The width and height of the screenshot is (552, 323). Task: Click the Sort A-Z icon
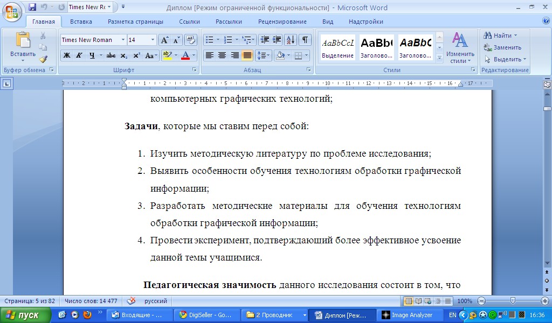click(x=290, y=40)
